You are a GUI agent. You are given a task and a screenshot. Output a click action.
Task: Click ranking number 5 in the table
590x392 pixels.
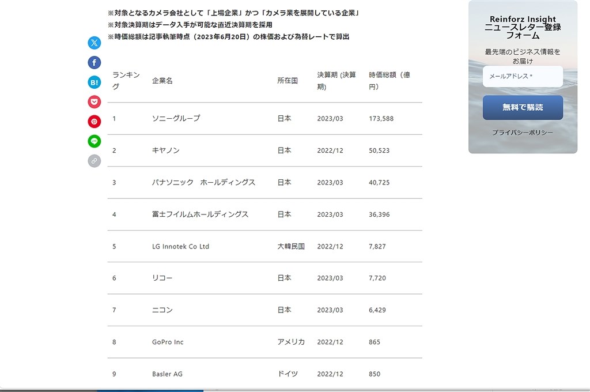114,247
